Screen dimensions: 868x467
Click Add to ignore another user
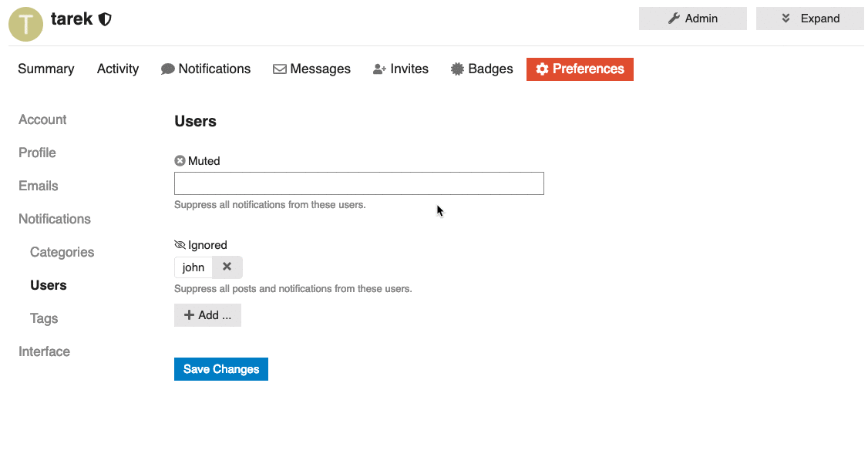coord(207,315)
